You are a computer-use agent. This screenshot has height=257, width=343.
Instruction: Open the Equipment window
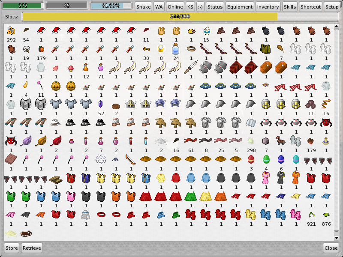tap(240, 7)
